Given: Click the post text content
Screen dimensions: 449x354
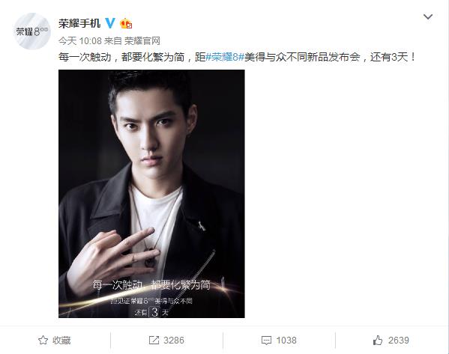Looking at the screenshot, I should 237,57.
